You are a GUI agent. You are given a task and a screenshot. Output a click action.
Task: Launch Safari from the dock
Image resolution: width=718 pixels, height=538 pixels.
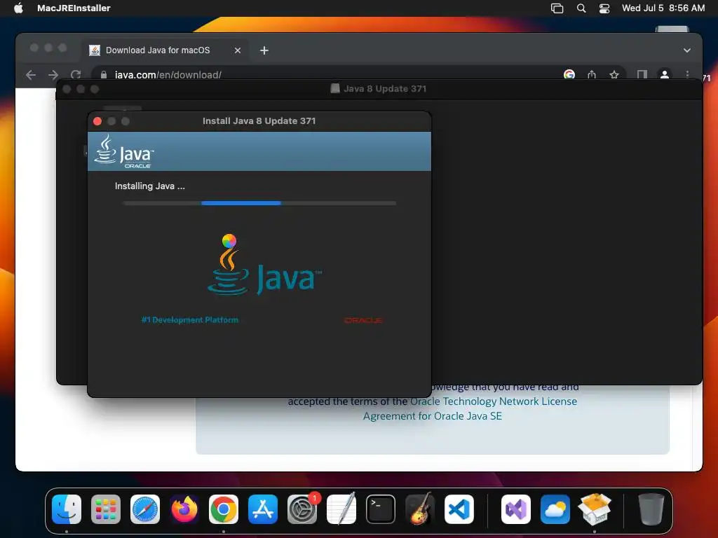tap(145, 509)
